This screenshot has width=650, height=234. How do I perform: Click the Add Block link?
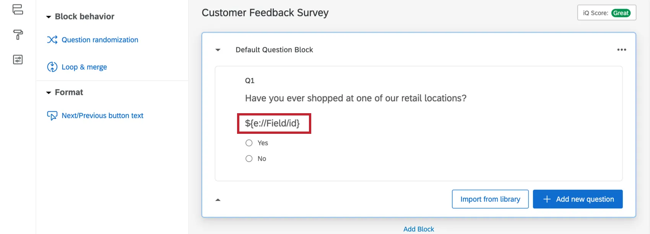pos(419,229)
